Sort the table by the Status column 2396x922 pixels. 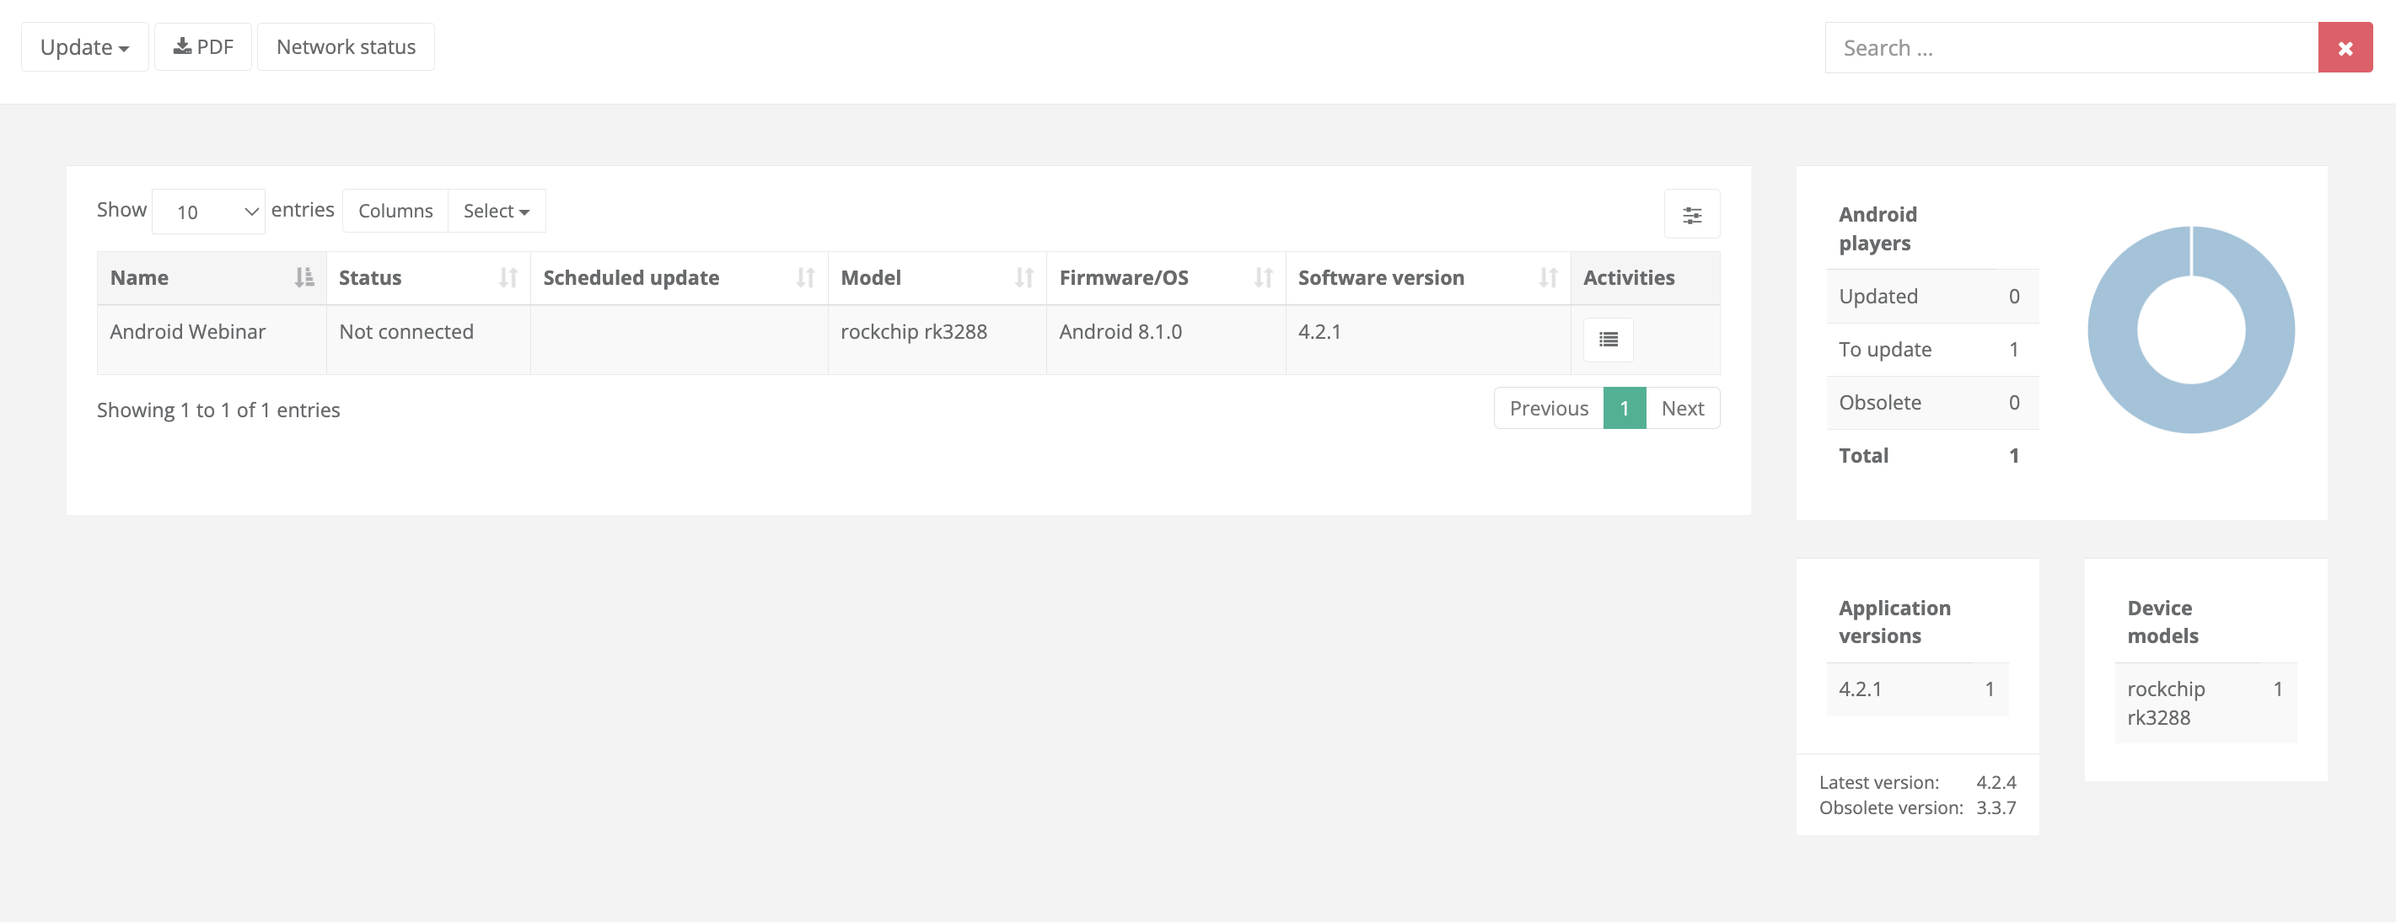click(427, 278)
